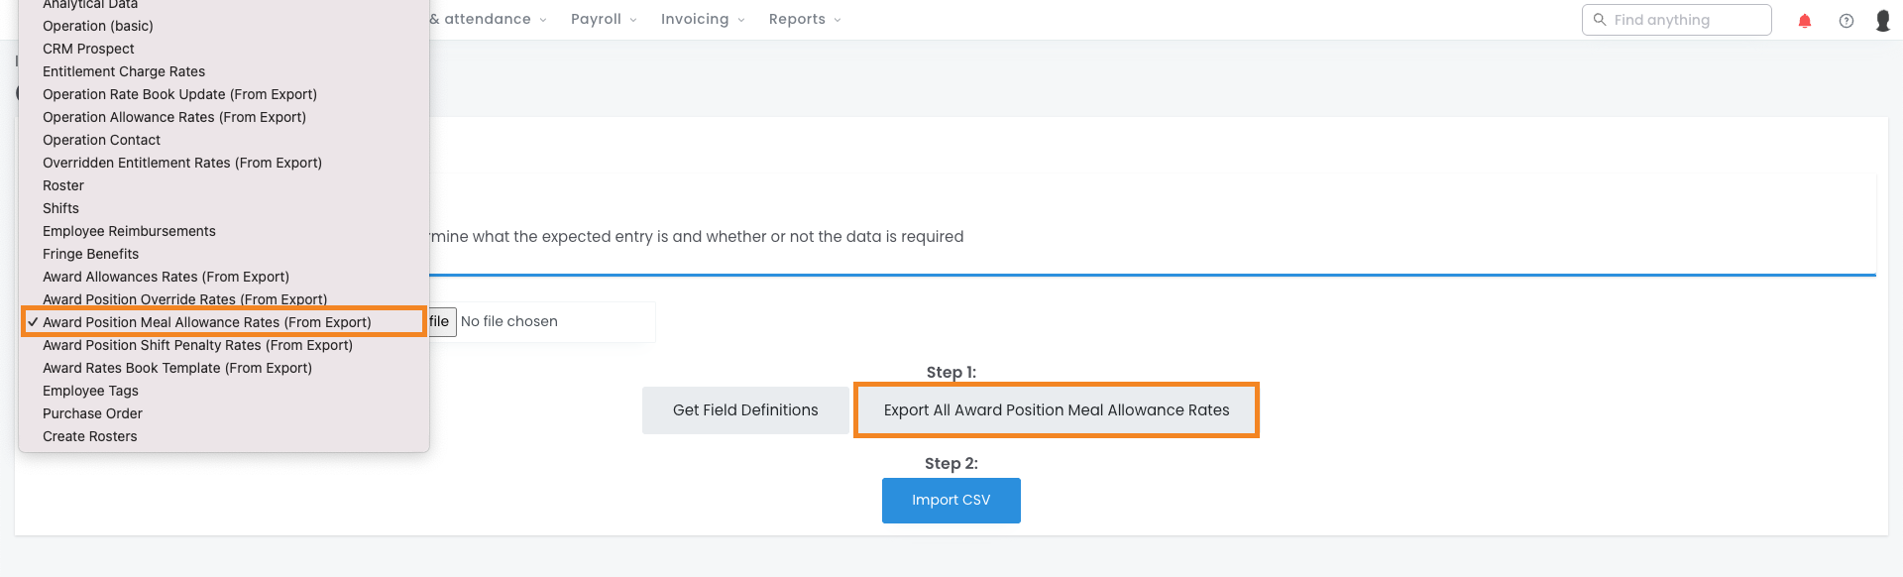Screen dimensions: 1903x577
Task: Click Get Field Definitions button
Action: pos(745,410)
